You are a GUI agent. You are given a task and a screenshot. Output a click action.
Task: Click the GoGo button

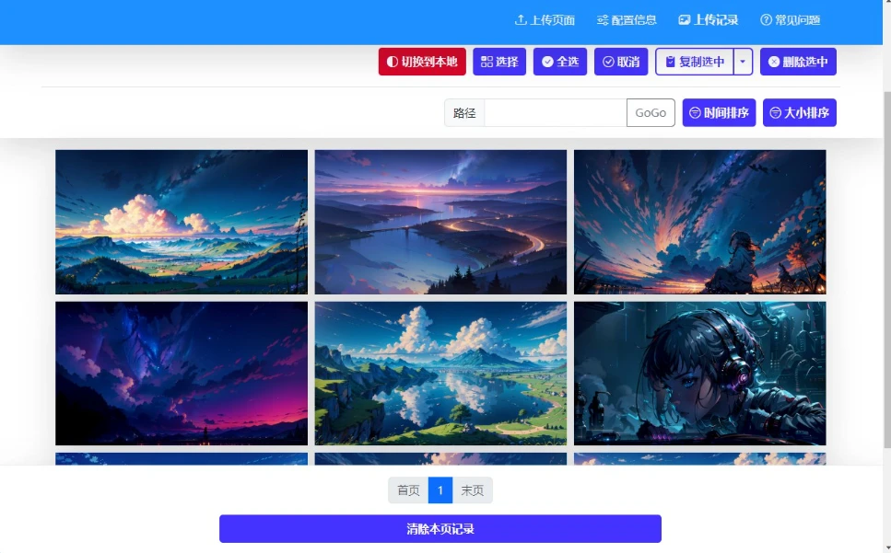pyautogui.click(x=651, y=113)
